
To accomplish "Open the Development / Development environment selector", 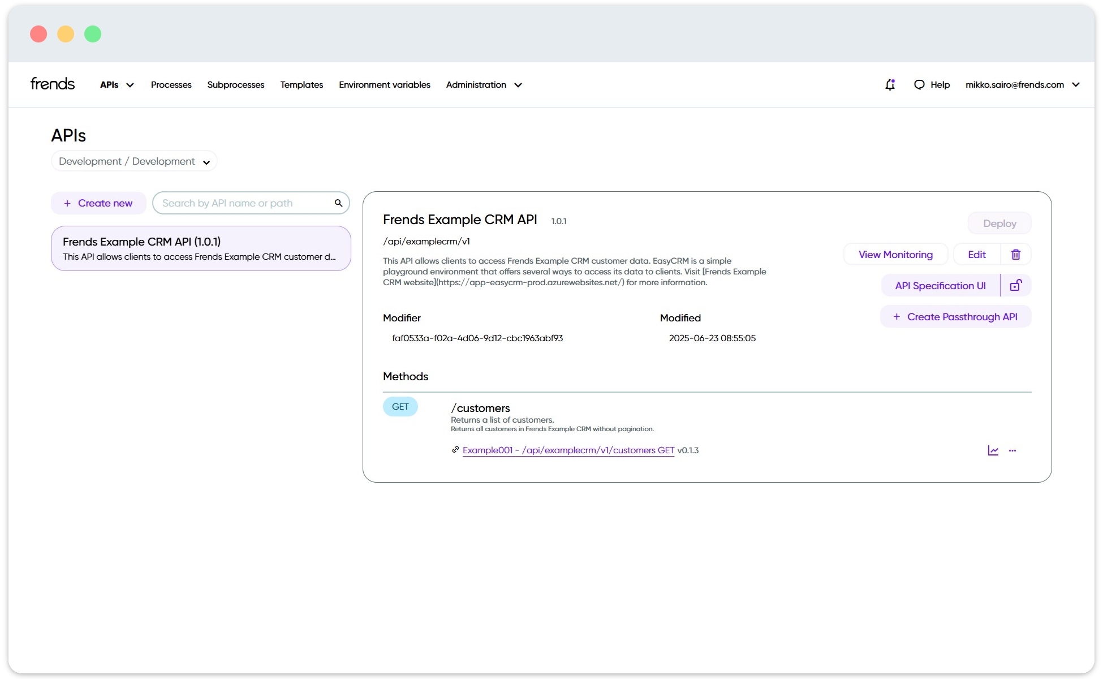I will (x=134, y=161).
